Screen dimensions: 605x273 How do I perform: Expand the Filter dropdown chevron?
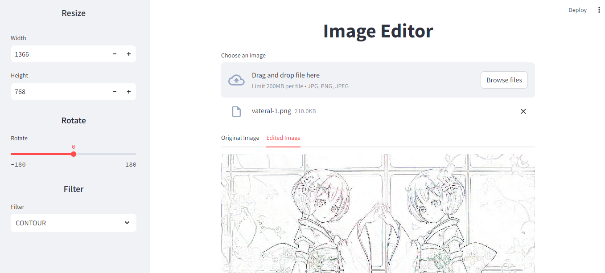pos(127,223)
